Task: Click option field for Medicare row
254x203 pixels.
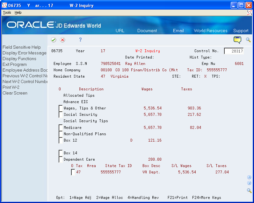Action: (61, 128)
